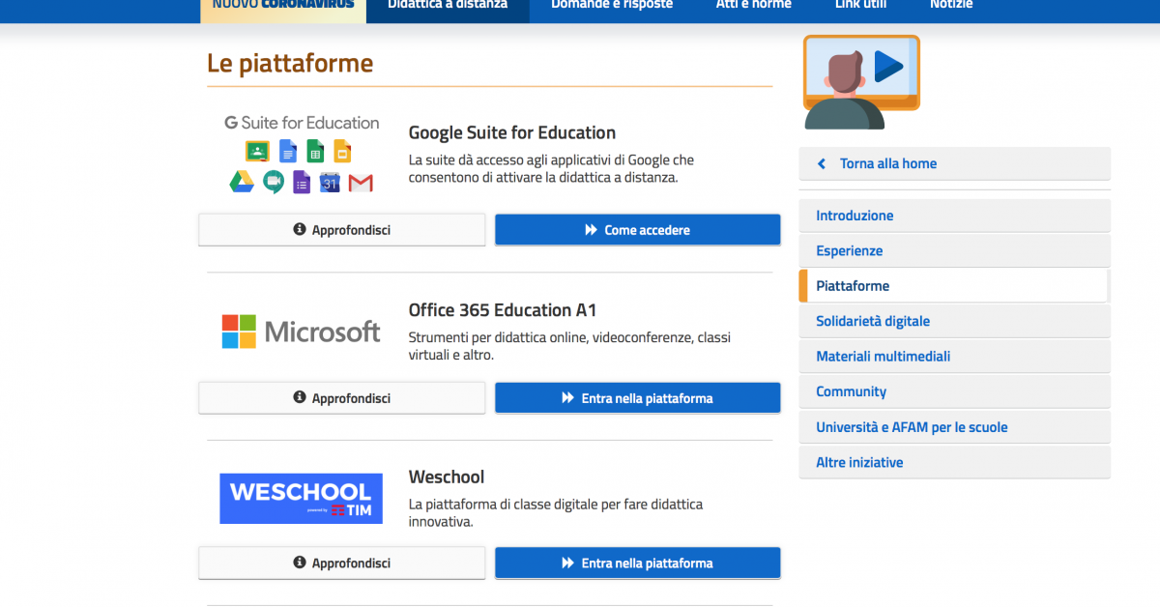This screenshot has height=607, width=1160.
Task: Click Approfondisci for Weschool
Action: click(x=342, y=563)
